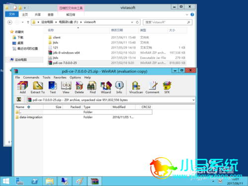
Task: Add a Comment to the archive
Action: (152, 87)
